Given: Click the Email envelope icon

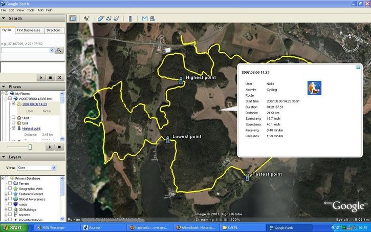Looking at the screenshot, I should [145, 18].
